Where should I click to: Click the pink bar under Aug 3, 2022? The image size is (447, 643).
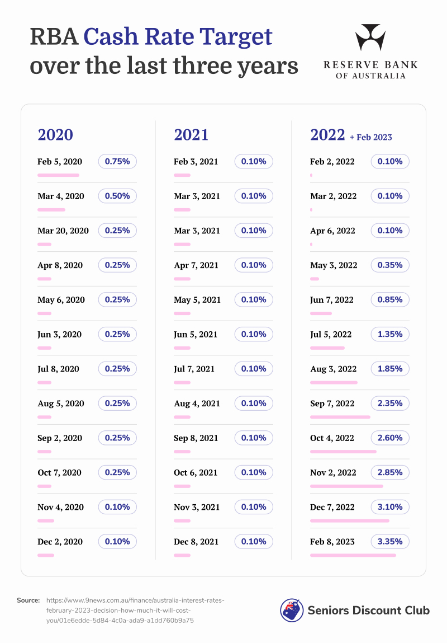(x=334, y=383)
